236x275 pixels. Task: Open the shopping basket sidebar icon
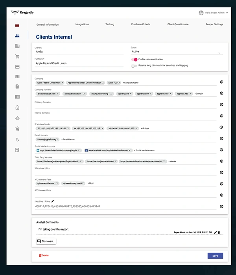[x=17, y=129]
